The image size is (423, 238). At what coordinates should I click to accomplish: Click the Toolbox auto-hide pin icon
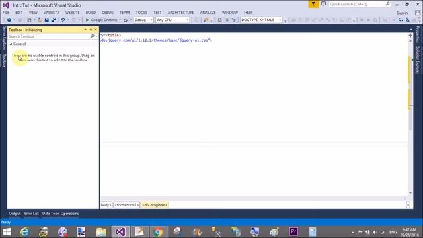[x=91, y=30]
